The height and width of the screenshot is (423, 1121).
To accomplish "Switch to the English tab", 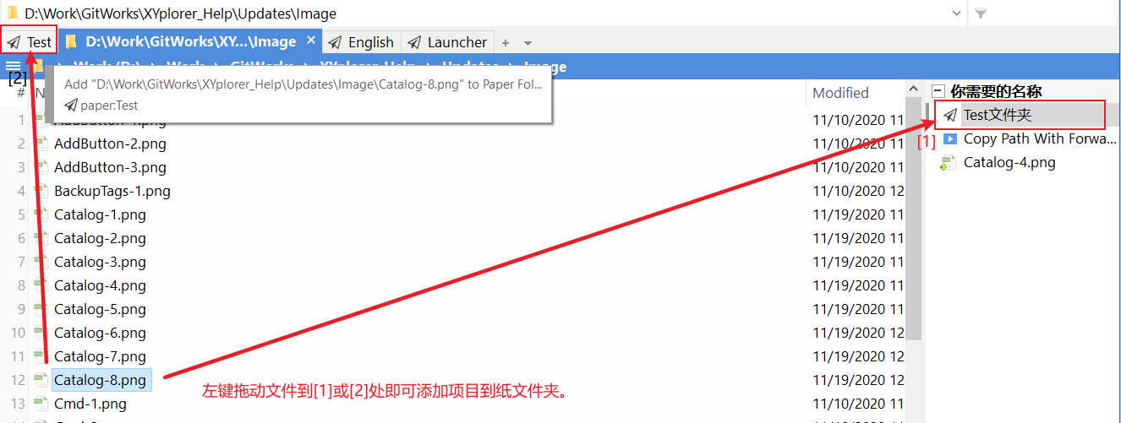I will (x=362, y=42).
